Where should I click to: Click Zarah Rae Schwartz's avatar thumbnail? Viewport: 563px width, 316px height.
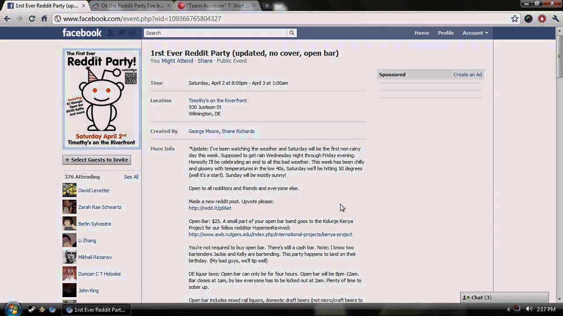pyautogui.click(x=69, y=207)
